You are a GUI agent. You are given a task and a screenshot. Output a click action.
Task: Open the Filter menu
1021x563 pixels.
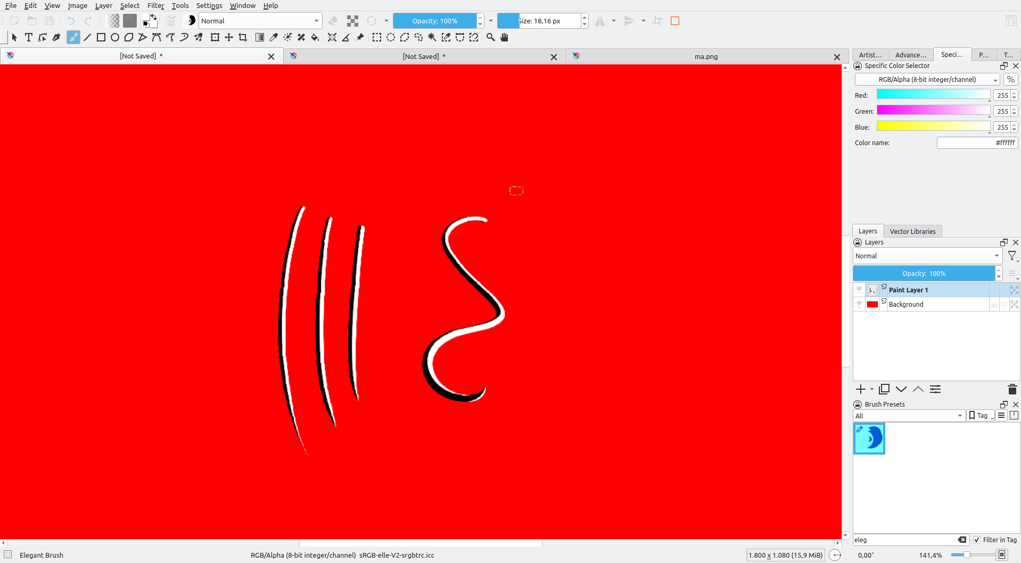click(x=155, y=5)
